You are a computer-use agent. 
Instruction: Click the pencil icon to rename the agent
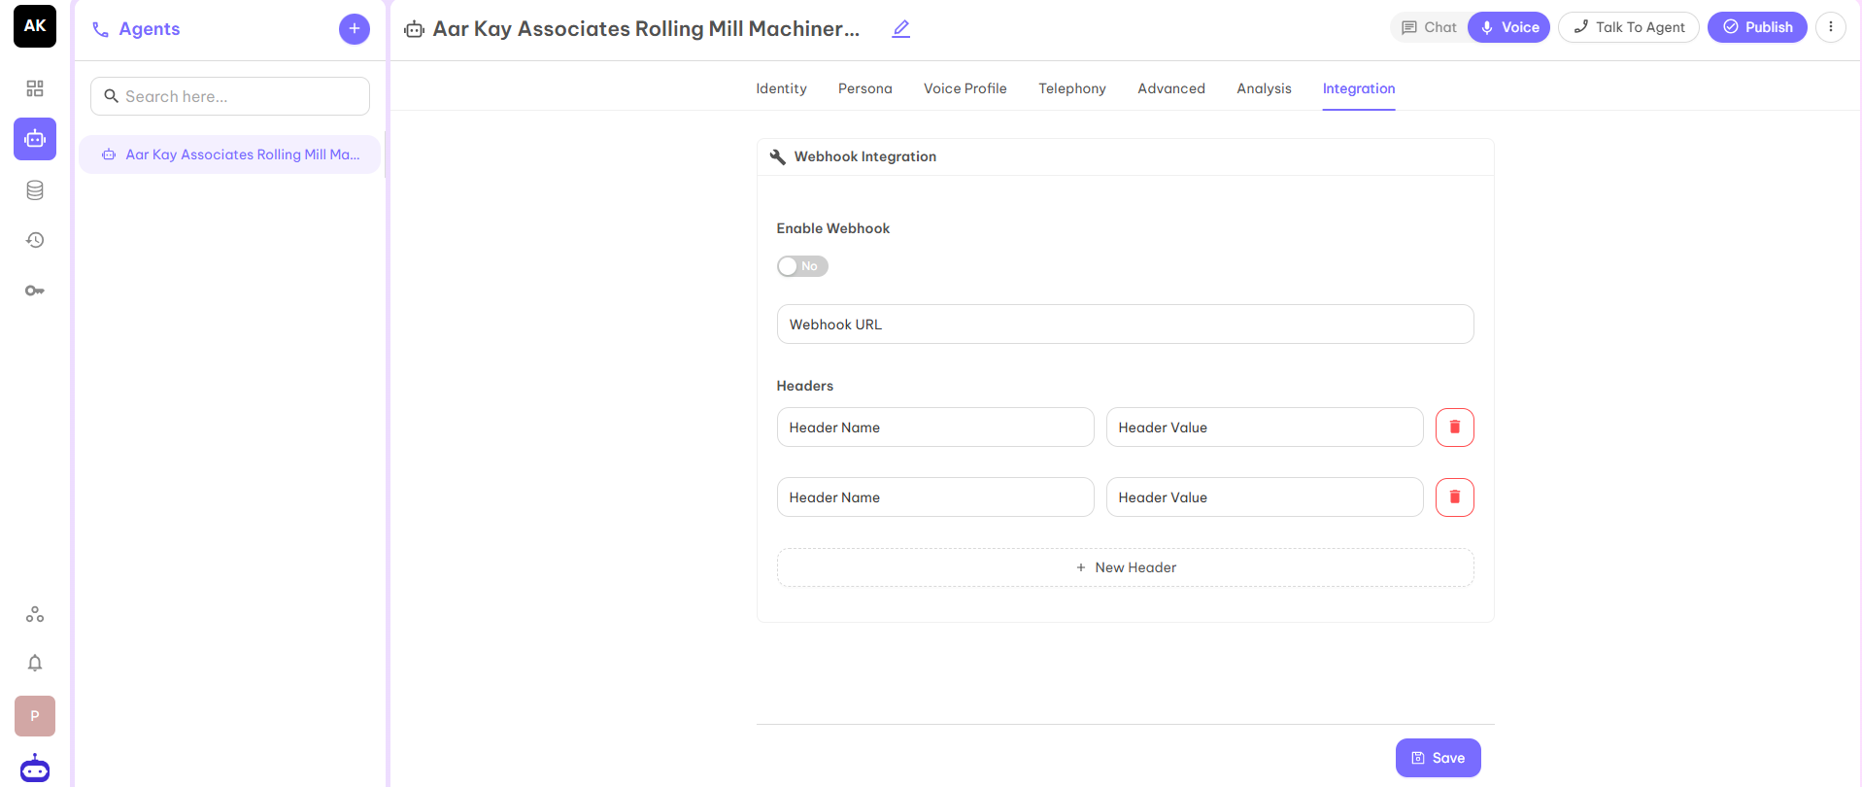(x=901, y=29)
